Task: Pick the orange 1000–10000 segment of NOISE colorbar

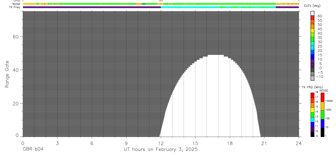Action: (323, 106)
